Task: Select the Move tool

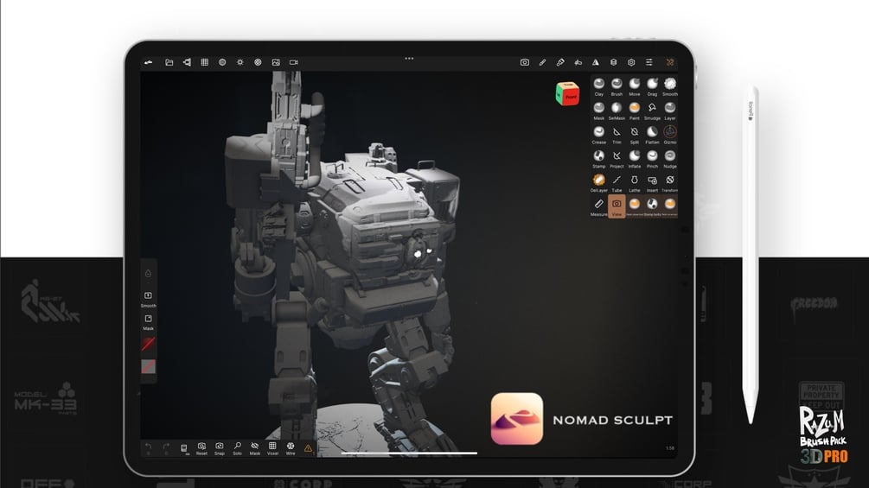Action: pyautogui.click(x=634, y=86)
